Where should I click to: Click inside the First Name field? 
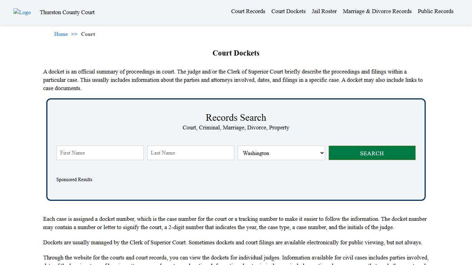[x=100, y=153]
